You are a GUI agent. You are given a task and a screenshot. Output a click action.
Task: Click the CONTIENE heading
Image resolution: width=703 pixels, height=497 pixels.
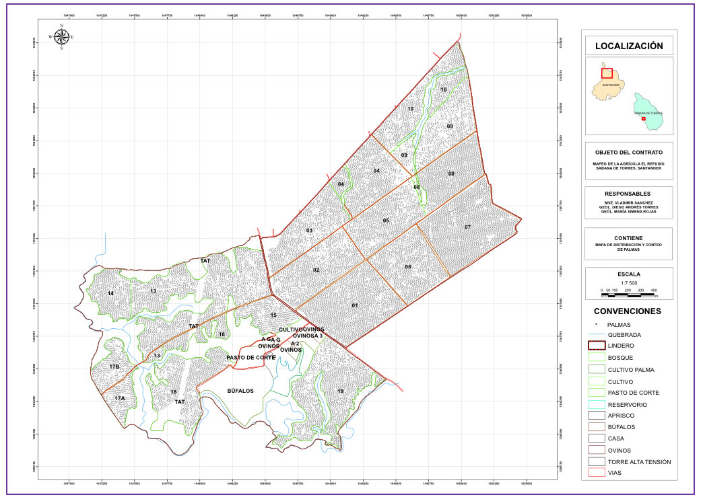[628, 238]
